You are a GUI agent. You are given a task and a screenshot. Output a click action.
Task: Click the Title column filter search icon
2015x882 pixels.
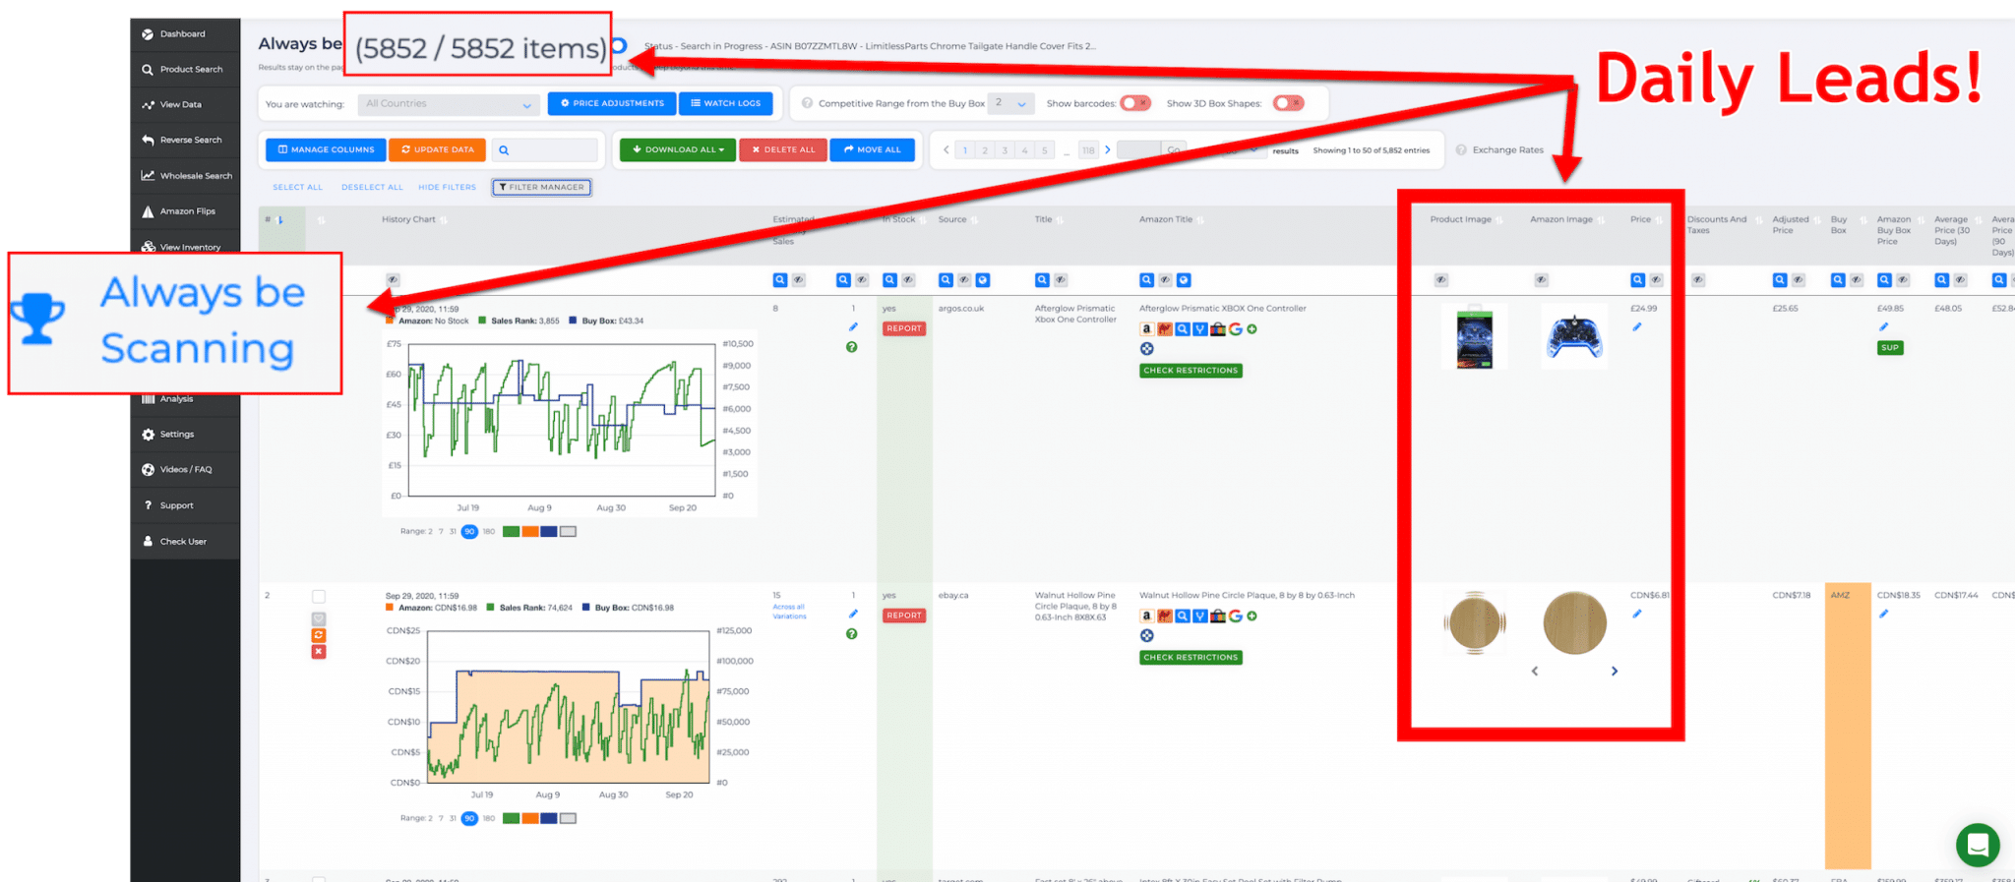pos(1042,280)
